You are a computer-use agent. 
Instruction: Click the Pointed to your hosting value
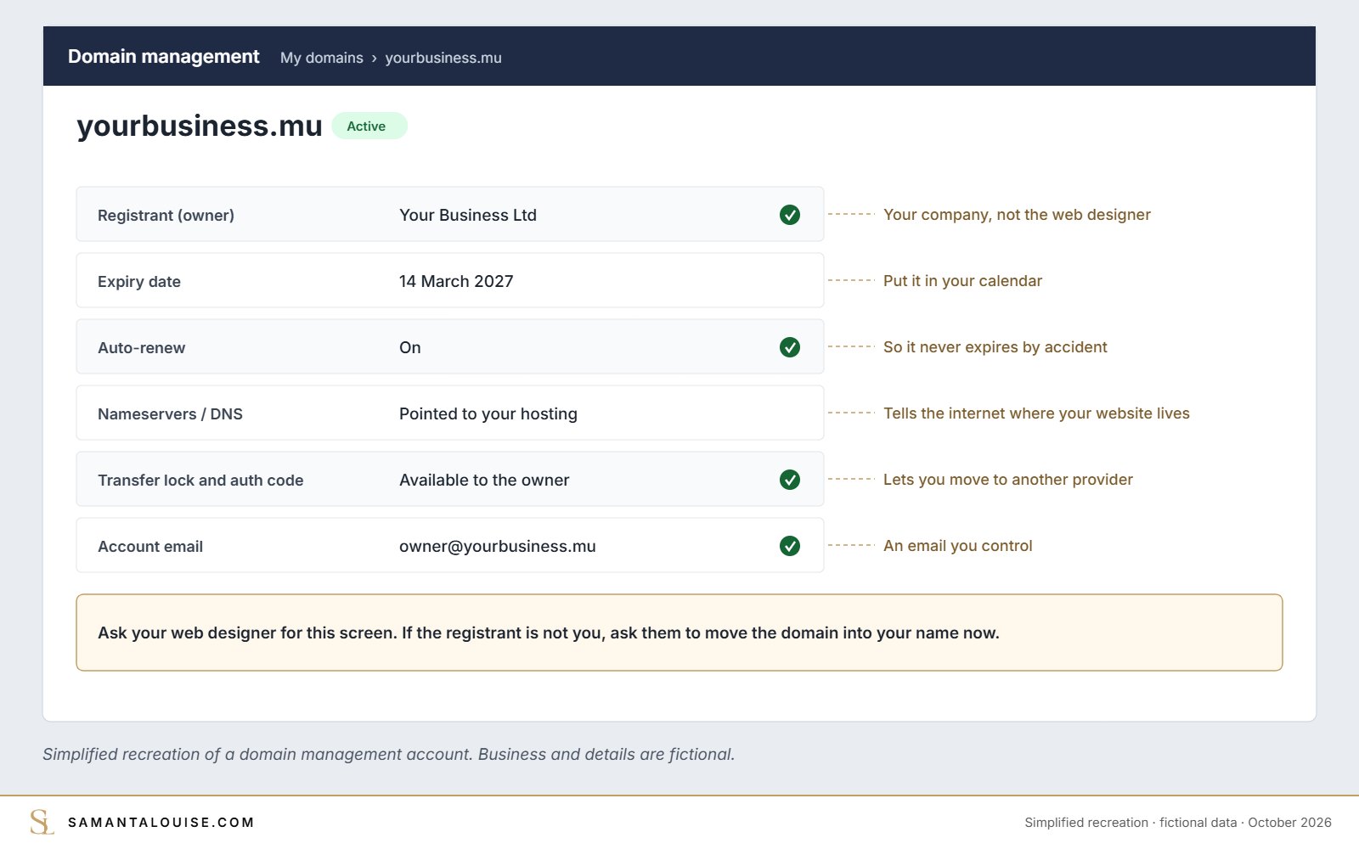pos(488,413)
